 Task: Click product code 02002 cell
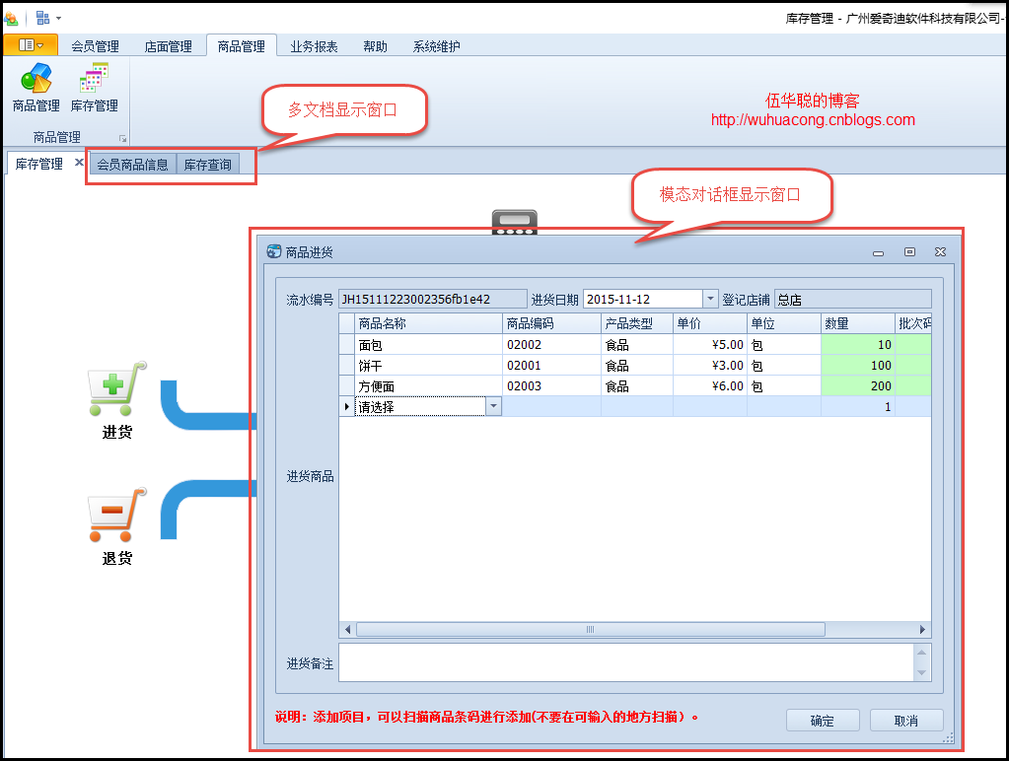551,345
